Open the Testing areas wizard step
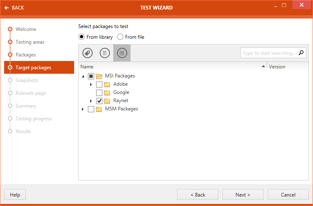 click(x=30, y=42)
